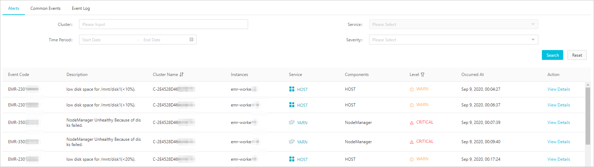Click the WARN level icon in first row

pos(412,89)
